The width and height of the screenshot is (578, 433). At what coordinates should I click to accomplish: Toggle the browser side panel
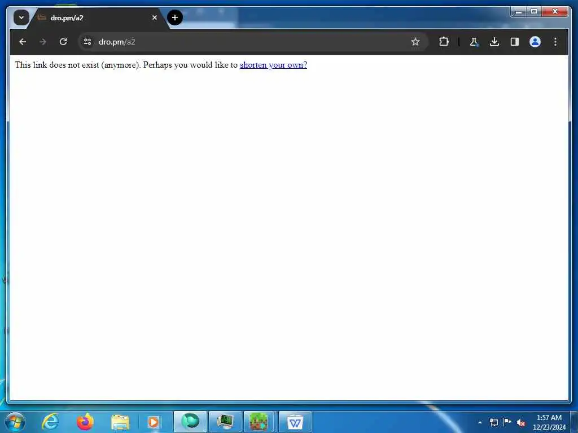tap(515, 42)
